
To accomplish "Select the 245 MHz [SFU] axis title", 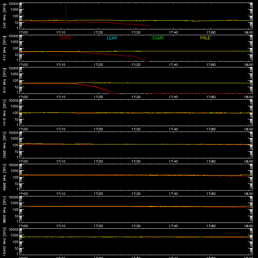I will 4,16.
